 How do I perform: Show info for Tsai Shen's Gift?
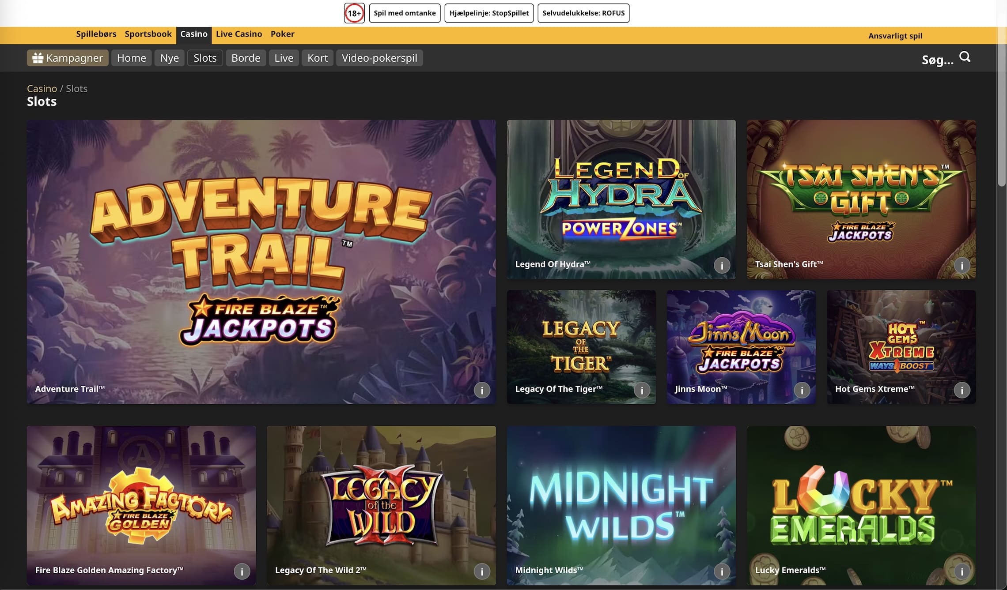962,266
